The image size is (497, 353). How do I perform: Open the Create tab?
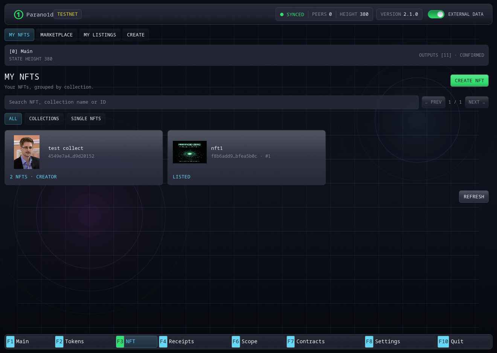click(136, 35)
